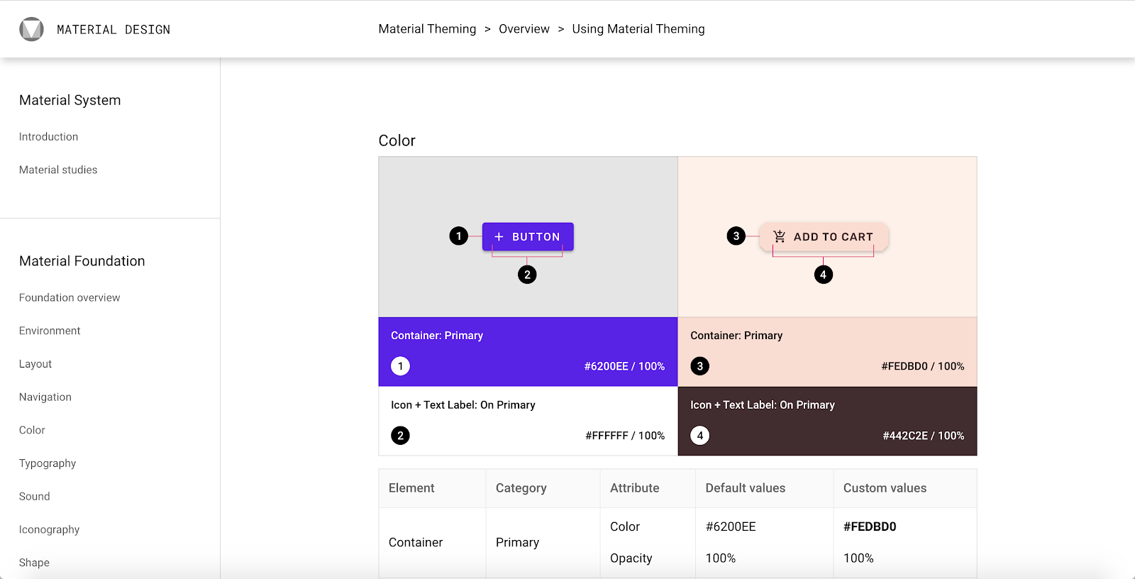Click the plus icon in the purple BUTTON
Screen dimensions: 1135x579
point(499,237)
